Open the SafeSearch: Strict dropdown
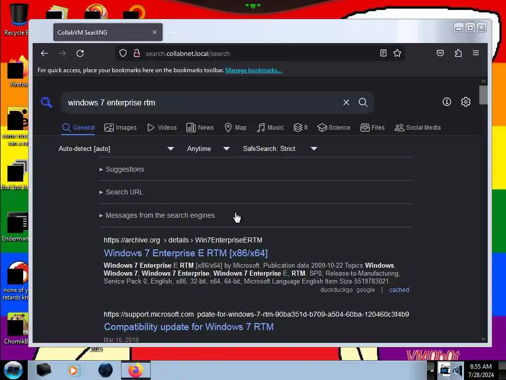This screenshot has height=380, width=506. click(x=280, y=148)
